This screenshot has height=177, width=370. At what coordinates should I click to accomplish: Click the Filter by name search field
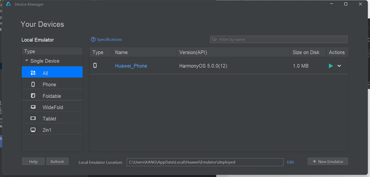click(x=279, y=39)
